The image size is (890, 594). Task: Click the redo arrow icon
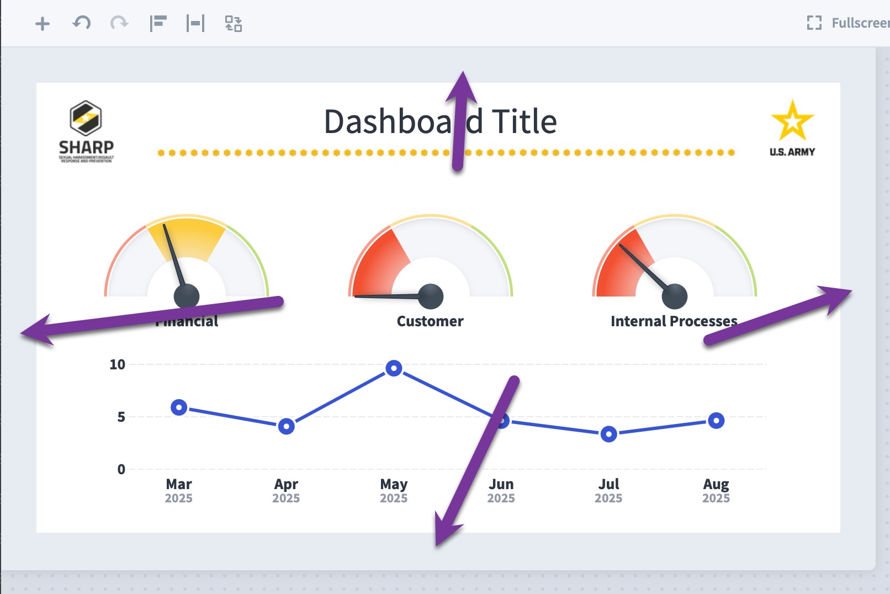pos(119,23)
